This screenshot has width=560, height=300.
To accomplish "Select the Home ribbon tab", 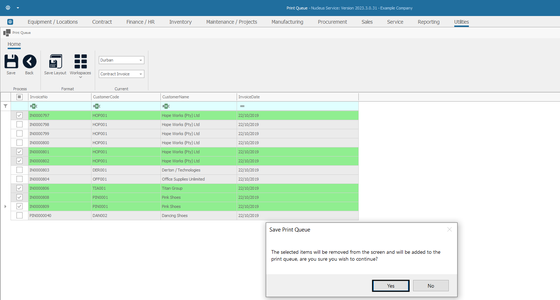I will point(14,44).
